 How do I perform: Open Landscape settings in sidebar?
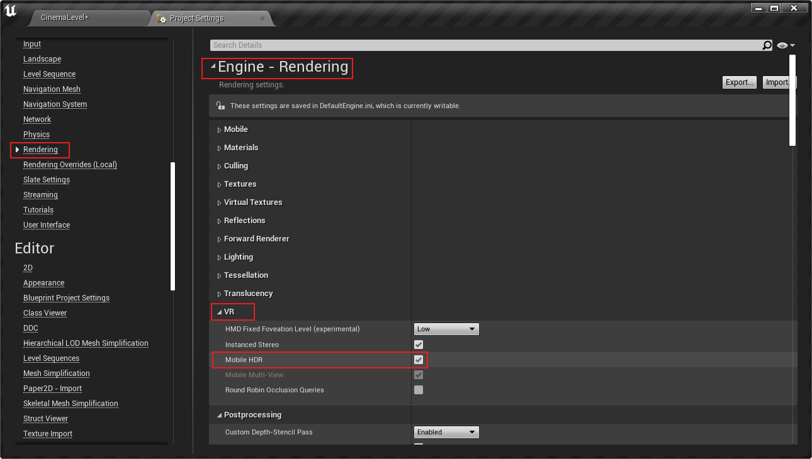42,59
